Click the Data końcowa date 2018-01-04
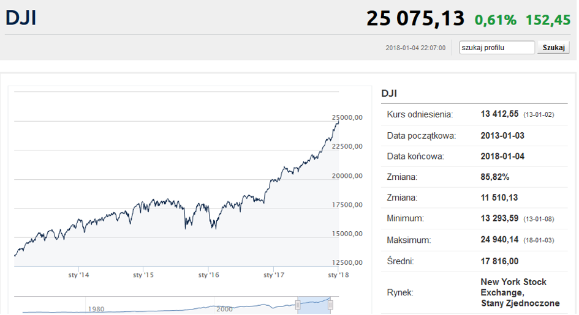This screenshot has width=579, height=315. pos(502,156)
